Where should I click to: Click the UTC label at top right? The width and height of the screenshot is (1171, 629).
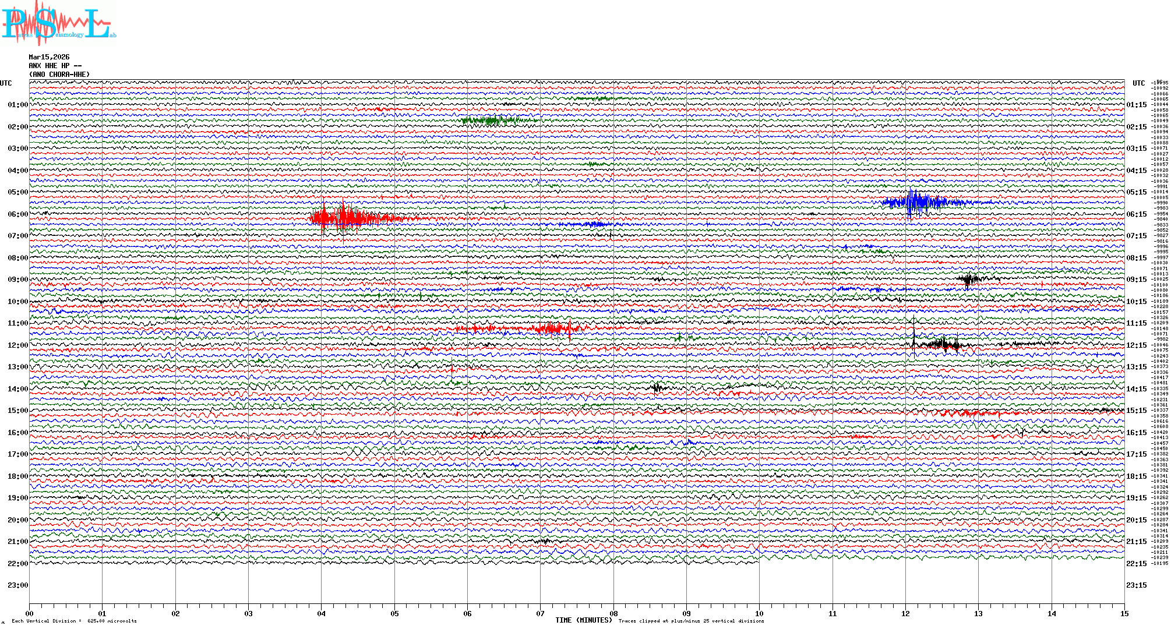point(1138,83)
